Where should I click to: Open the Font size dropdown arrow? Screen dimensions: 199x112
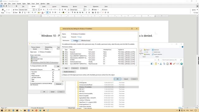[x=39, y=10]
